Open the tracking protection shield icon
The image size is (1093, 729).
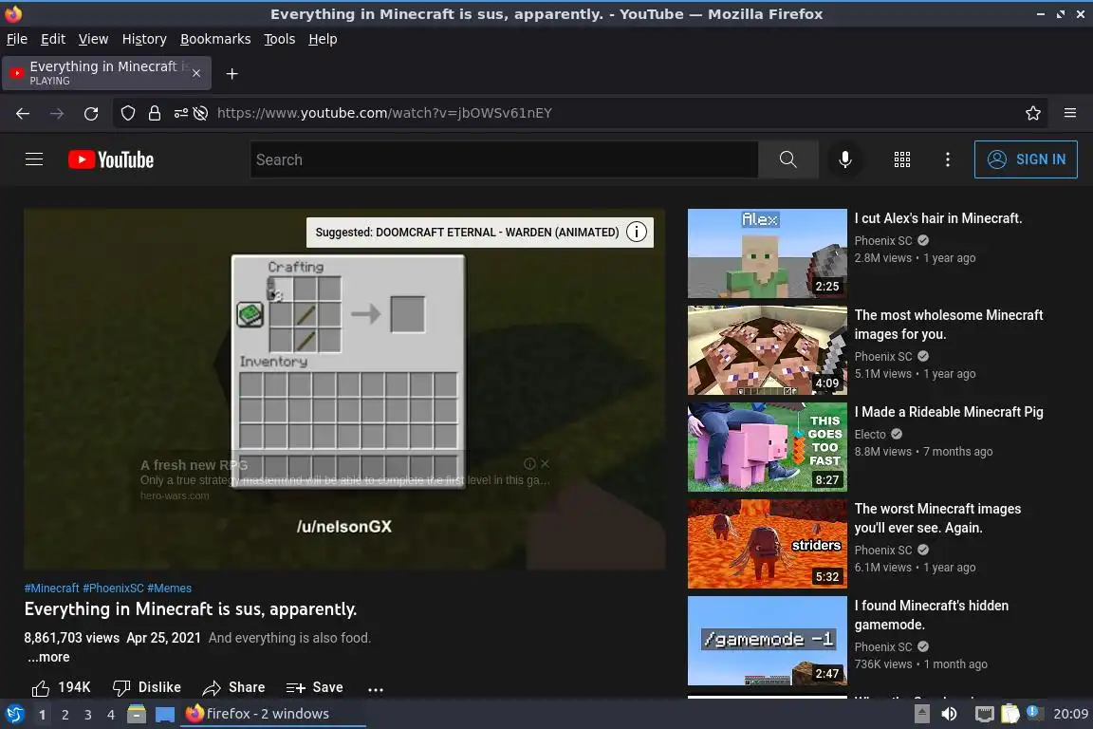point(127,113)
